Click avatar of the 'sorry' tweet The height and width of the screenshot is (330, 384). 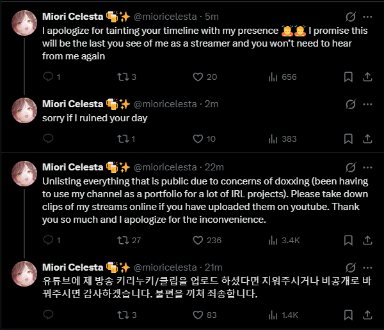24,110
